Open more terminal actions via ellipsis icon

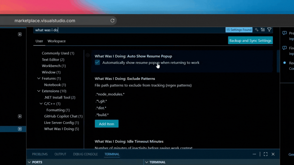254,154
